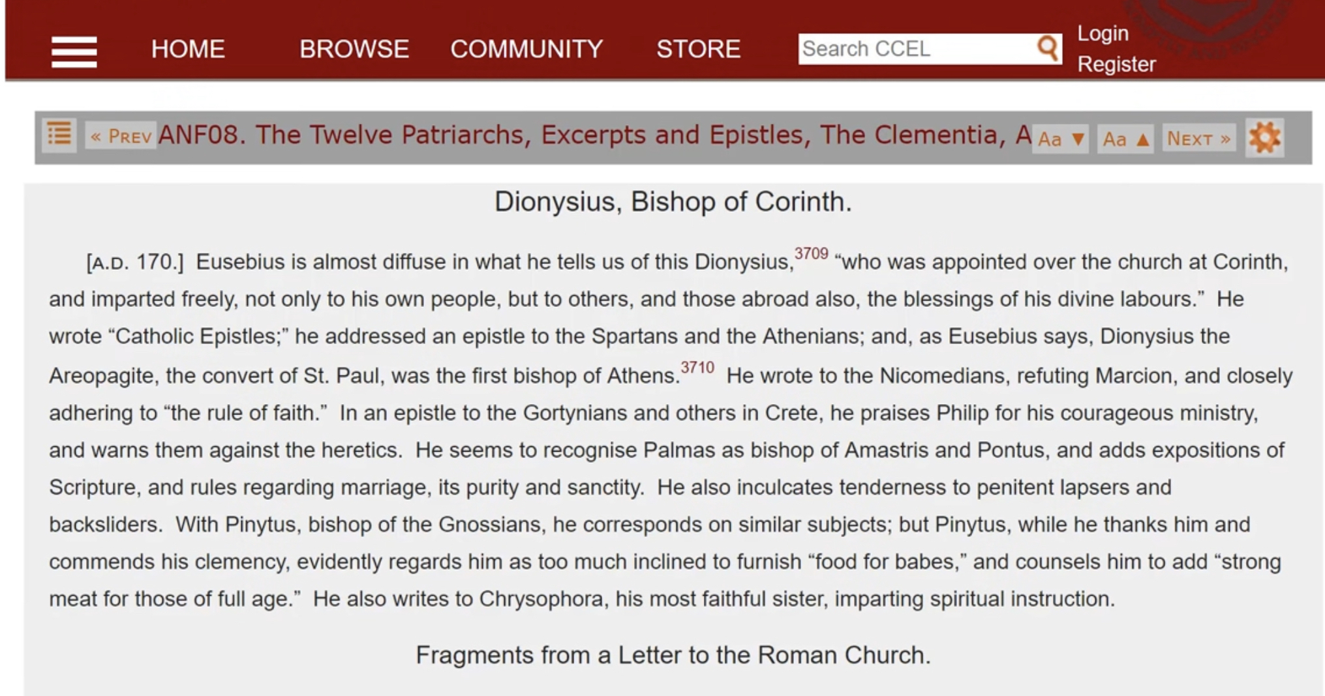Click the Dionysius, Bishop of Corinth heading
The image size is (1325, 696).
(673, 202)
